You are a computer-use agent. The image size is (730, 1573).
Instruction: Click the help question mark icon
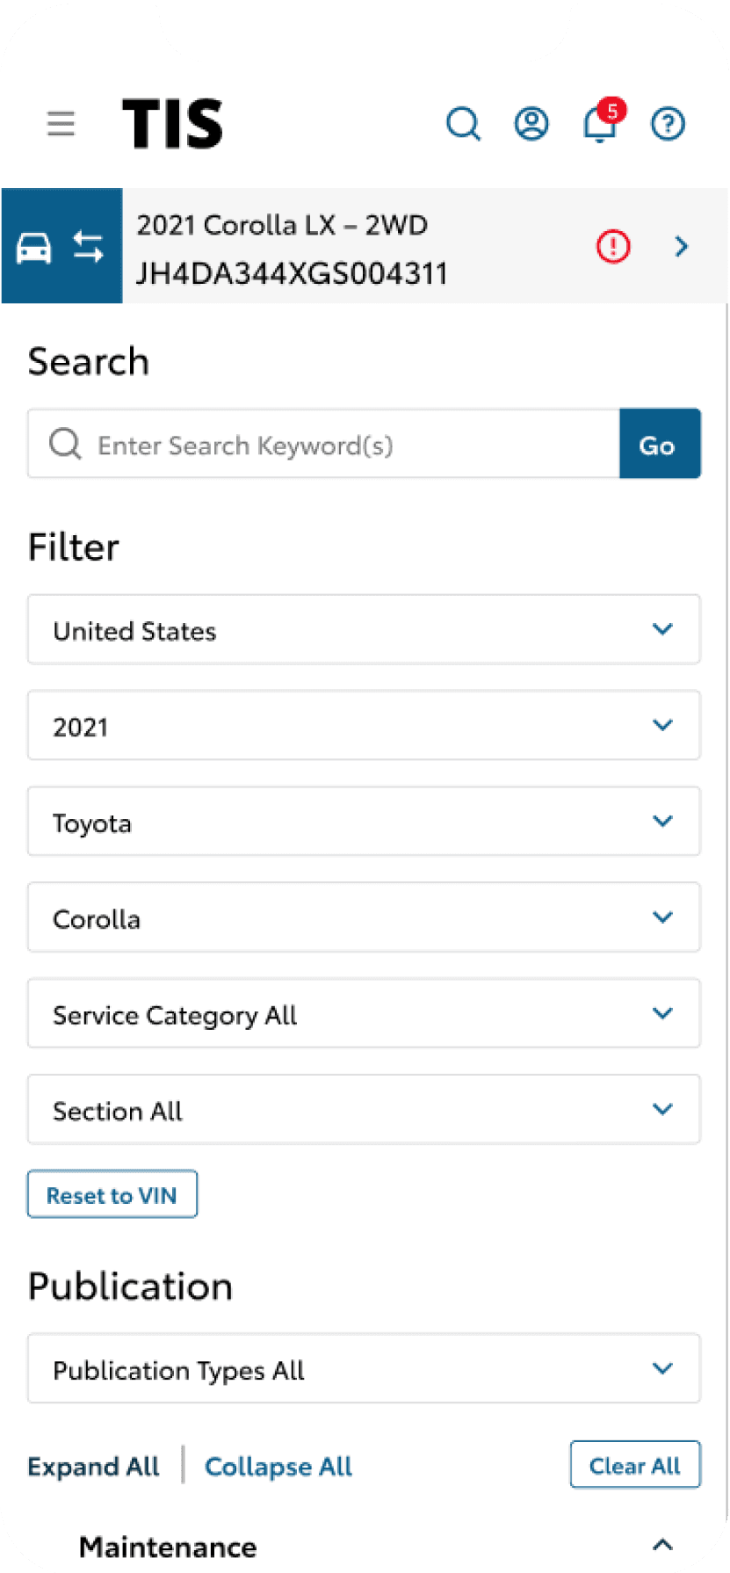668,124
